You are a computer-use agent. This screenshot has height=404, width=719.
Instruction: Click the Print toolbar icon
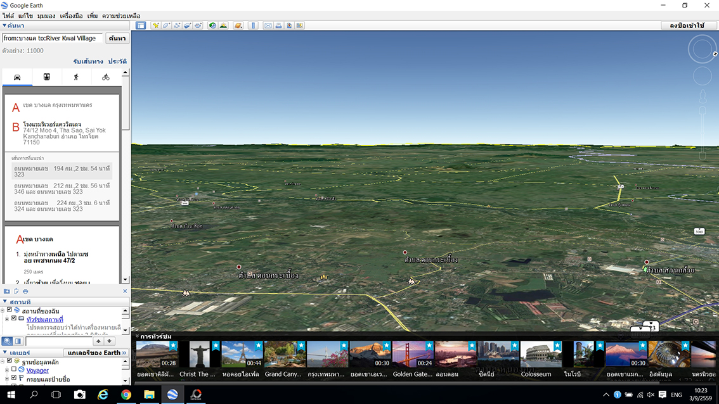278,26
